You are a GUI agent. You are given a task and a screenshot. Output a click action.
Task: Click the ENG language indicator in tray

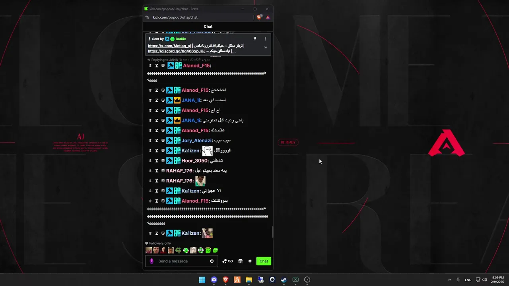click(468, 280)
